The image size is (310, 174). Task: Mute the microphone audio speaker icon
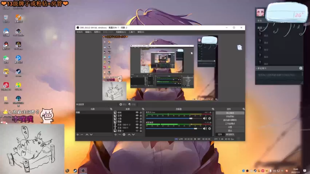click(205, 118)
